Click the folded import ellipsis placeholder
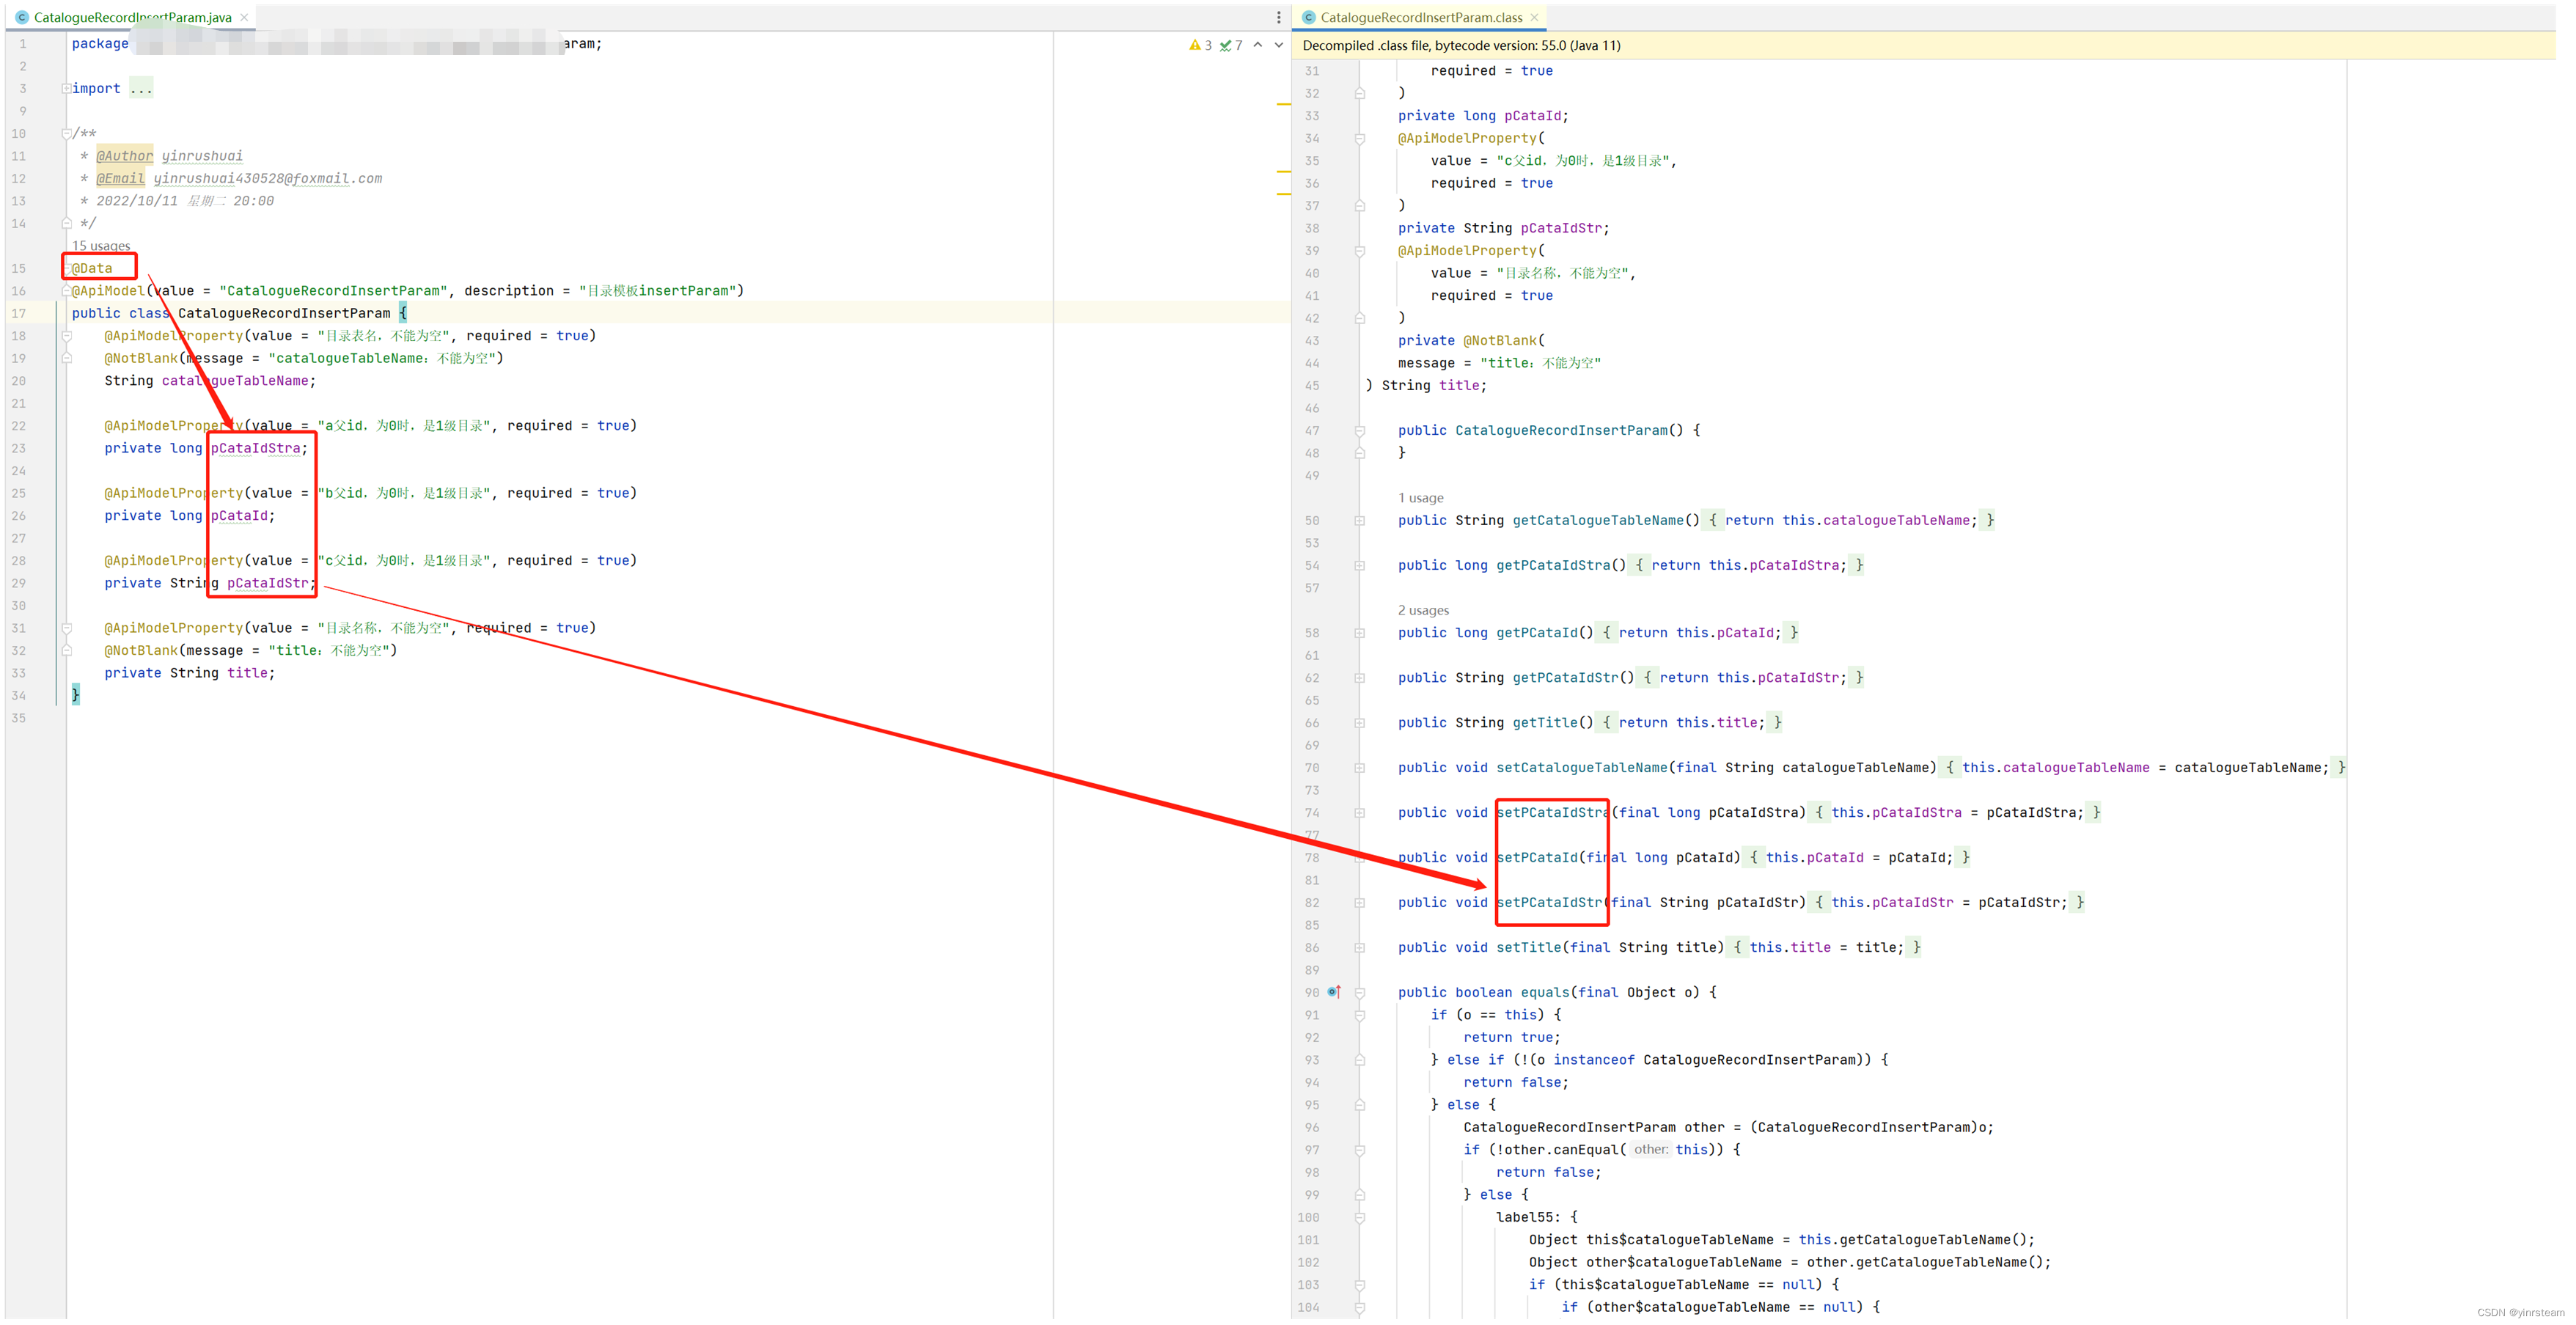 [x=141, y=88]
